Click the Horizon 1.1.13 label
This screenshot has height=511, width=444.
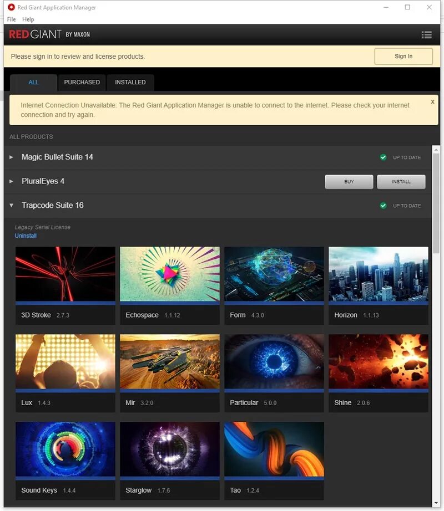tap(356, 315)
